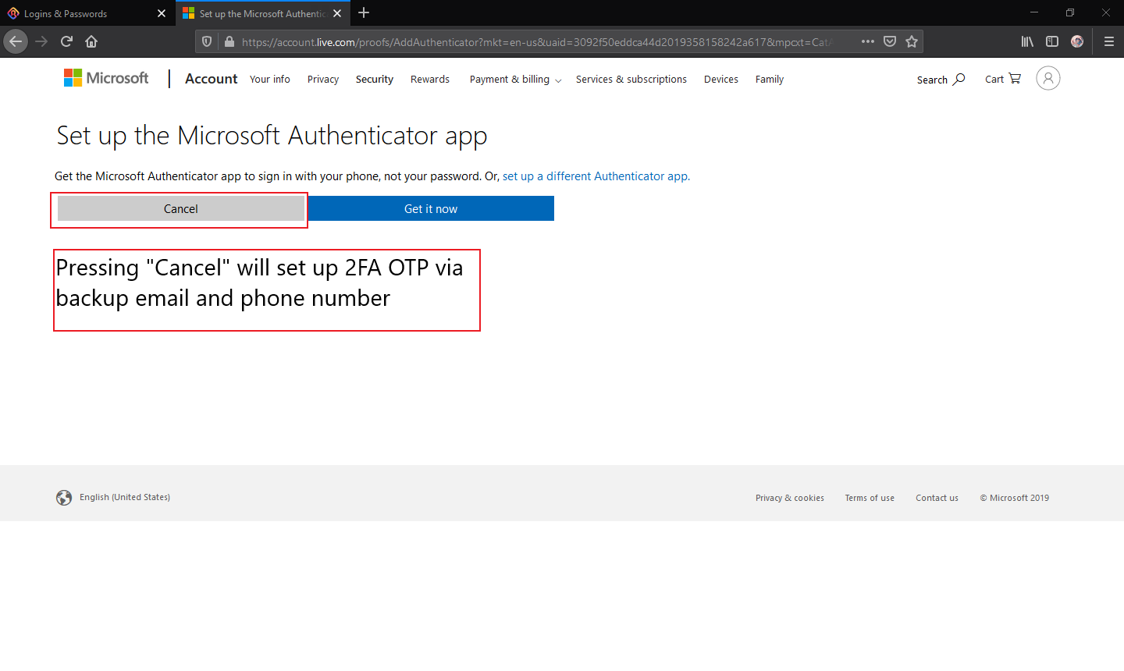Open page actions three-dot menu
This screenshot has width=1124, height=671.
[x=868, y=41]
